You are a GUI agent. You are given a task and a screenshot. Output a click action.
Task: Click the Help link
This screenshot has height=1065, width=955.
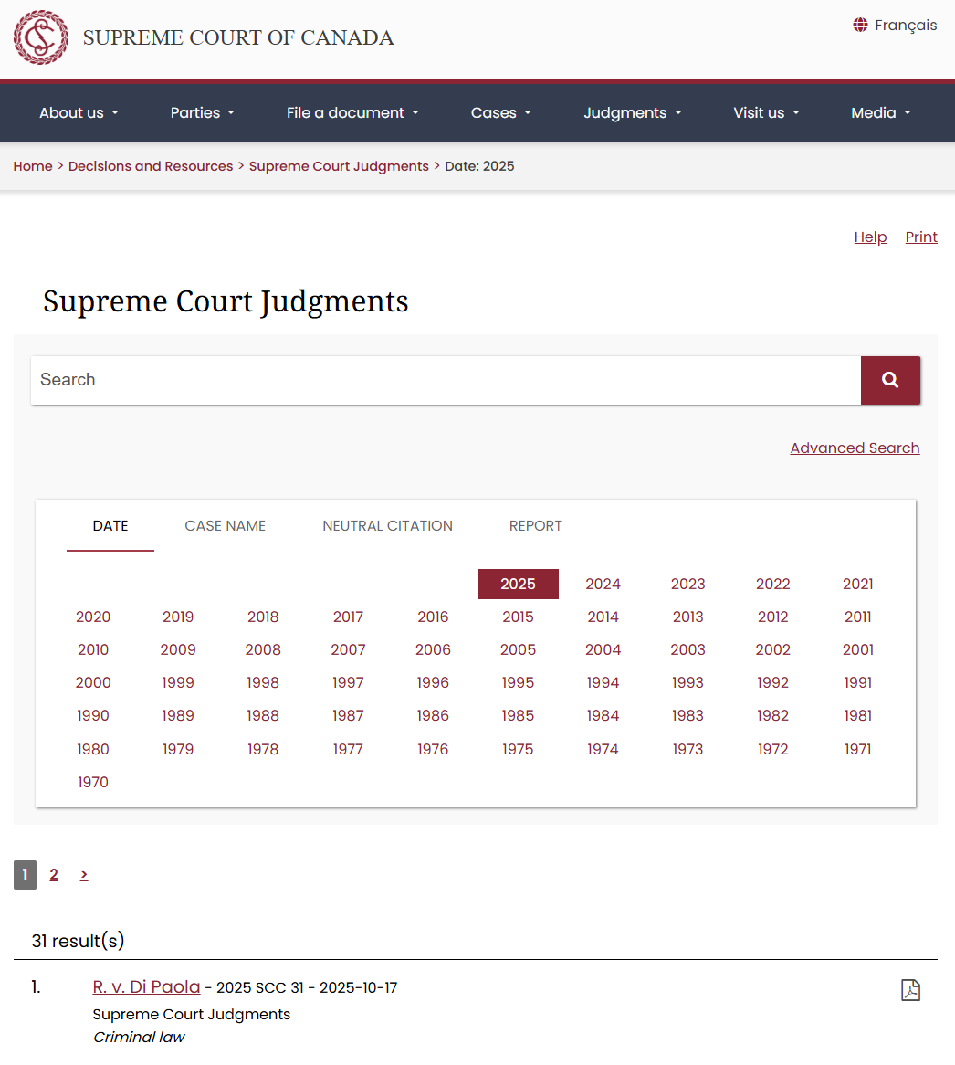[x=870, y=237]
